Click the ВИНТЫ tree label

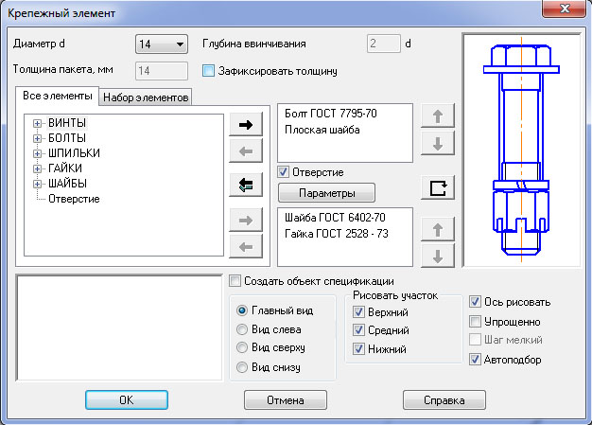[x=67, y=123]
